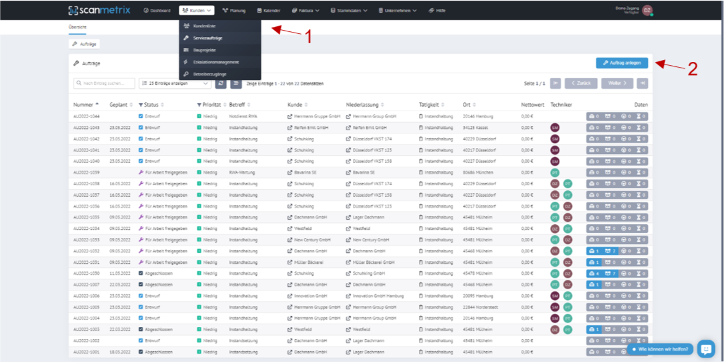Click Niedrig priority icon in AU2022-1035 row

199,217
